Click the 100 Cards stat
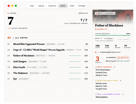Screen dimensions: 136x104 tap(97, 46)
